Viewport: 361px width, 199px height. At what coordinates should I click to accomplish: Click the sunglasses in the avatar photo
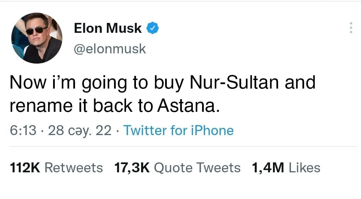pyautogui.click(x=36, y=30)
